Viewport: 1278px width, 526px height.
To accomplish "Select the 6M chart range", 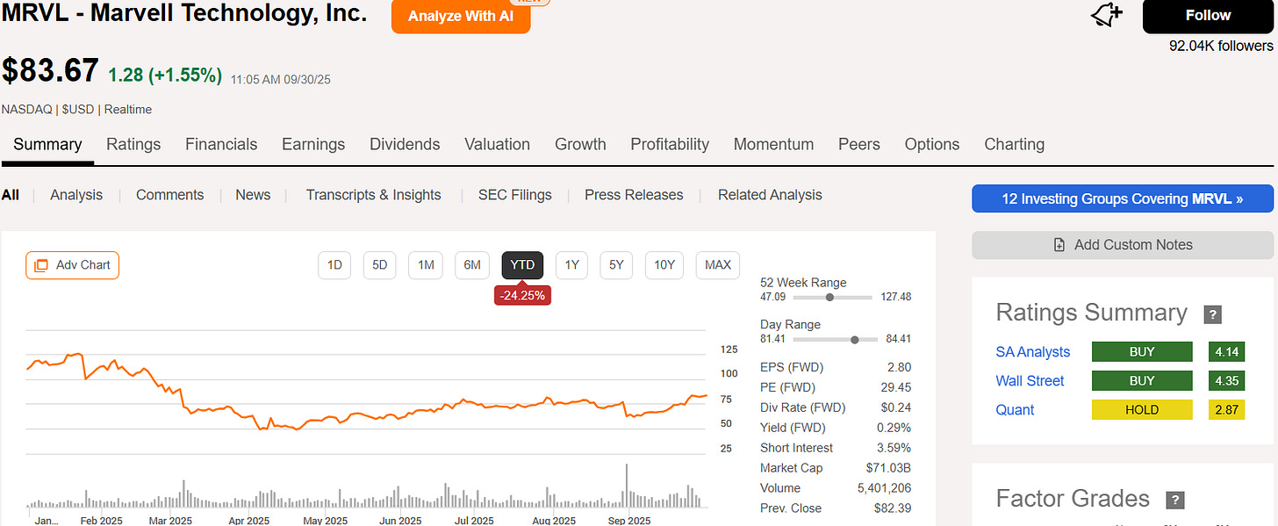I will pos(472,265).
